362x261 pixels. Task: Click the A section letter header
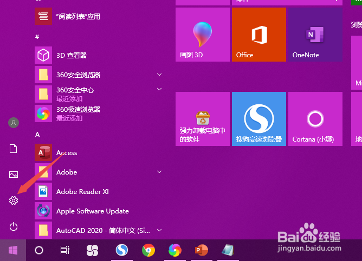pyautogui.click(x=37, y=135)
